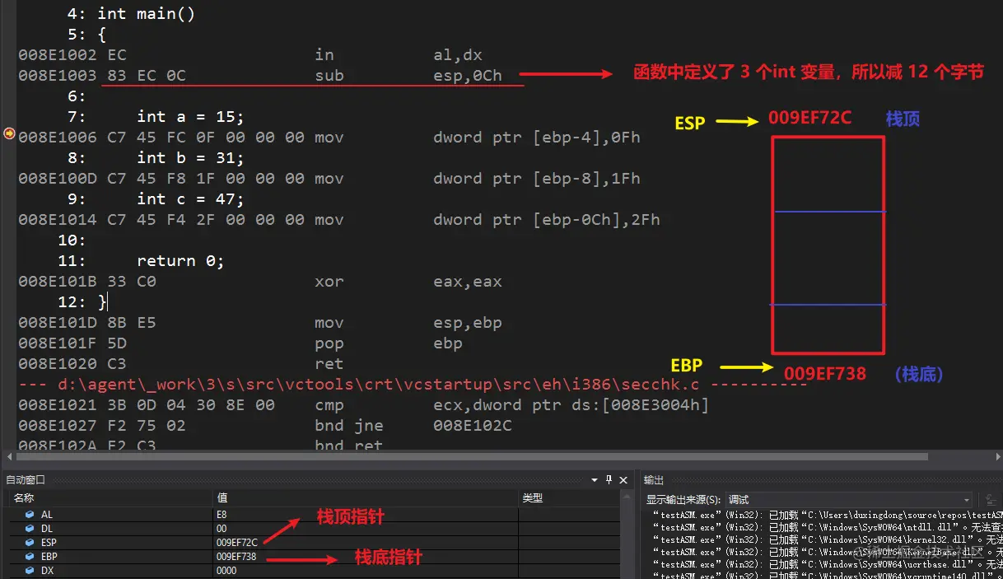Click the ucrtbase.dll load message in output

[828, 564]
